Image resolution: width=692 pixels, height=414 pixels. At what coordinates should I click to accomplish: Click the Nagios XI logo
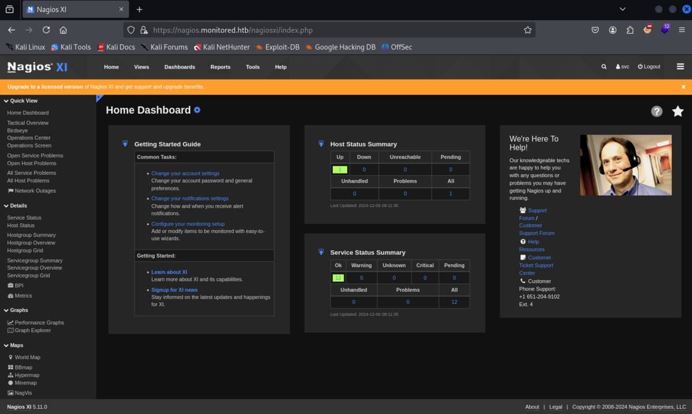(x=37, y=67)
